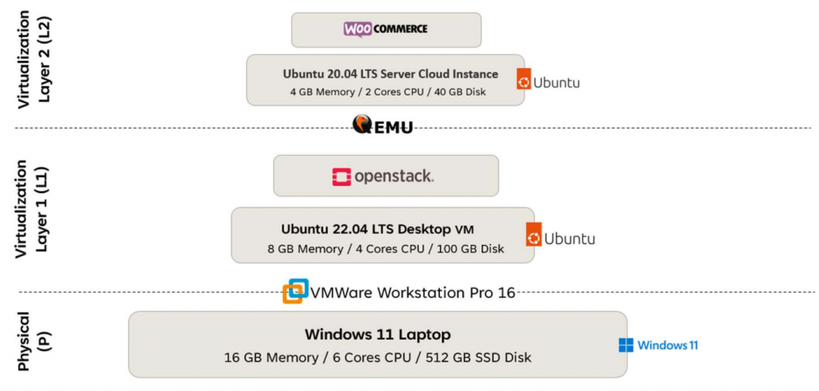Click the VMWare Workstation Pro 16 text label
The width and height of the screenshot is (819, 391).
click(412, 292)
